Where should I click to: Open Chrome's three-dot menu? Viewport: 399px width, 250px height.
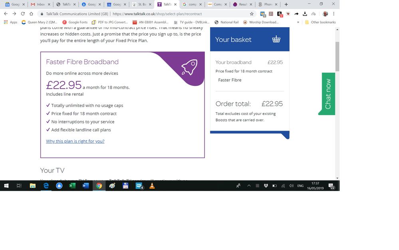click(x=333, y=14)
